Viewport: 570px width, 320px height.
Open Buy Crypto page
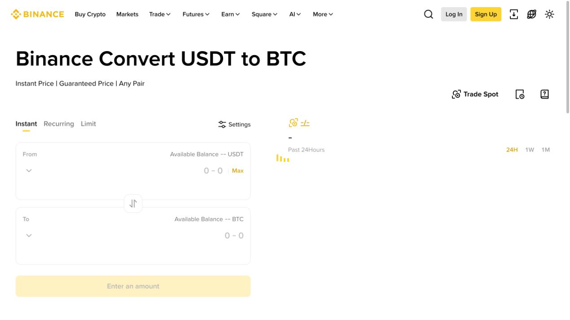(x=90, y=14)
